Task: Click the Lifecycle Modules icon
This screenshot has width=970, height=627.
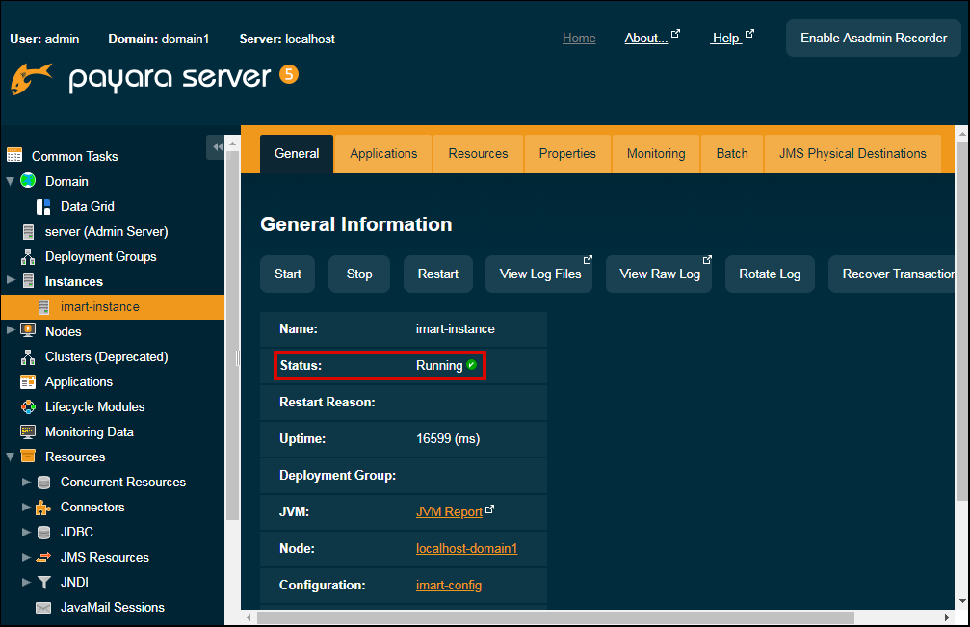Action: point(28,406)
